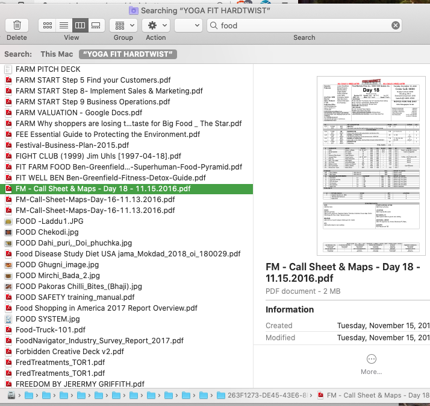This screenshot has width=430, height=406.
Task: Select Food Shopping in America 2017 Report
Action: 107,308
